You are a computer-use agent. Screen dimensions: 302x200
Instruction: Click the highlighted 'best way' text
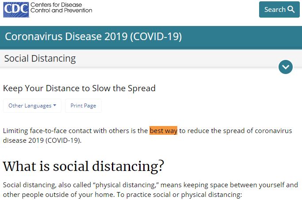pos(163,131)
